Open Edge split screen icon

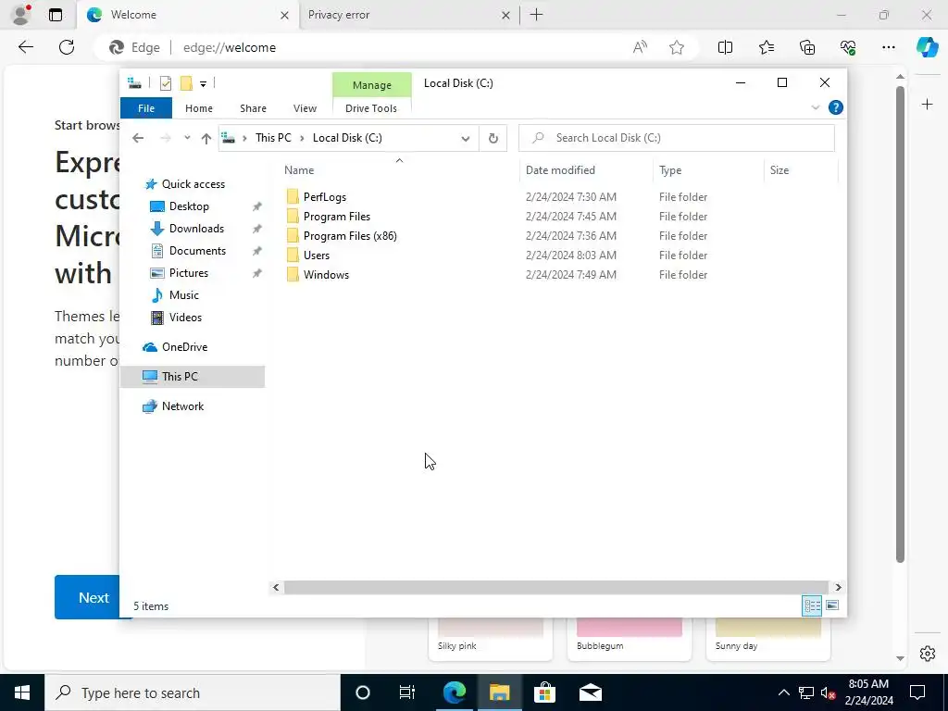tap(725, 47)
